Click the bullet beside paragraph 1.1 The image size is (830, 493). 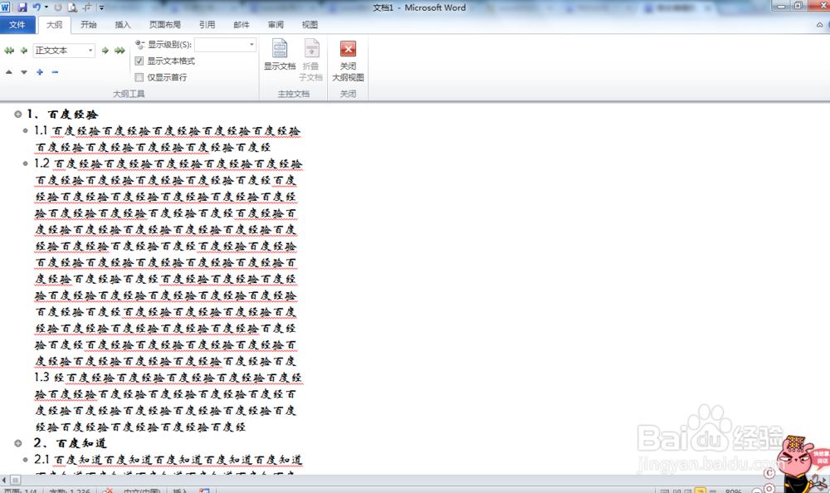click(x=25, y=131)
